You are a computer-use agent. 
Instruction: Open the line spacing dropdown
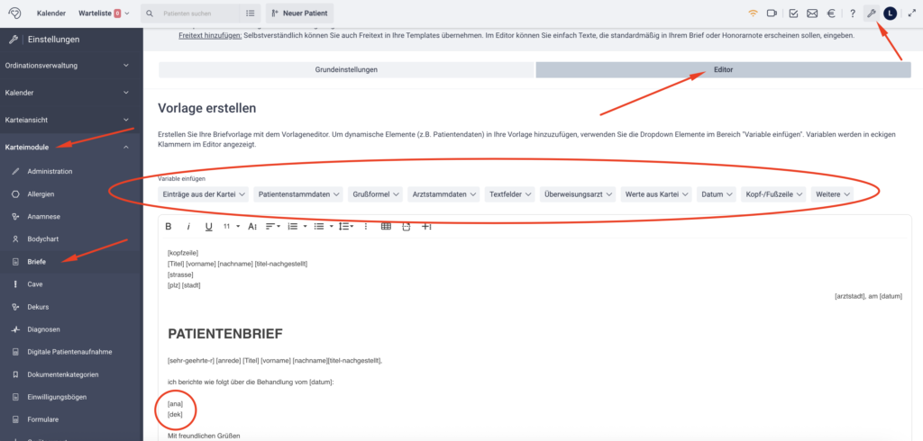click(347, 227)
